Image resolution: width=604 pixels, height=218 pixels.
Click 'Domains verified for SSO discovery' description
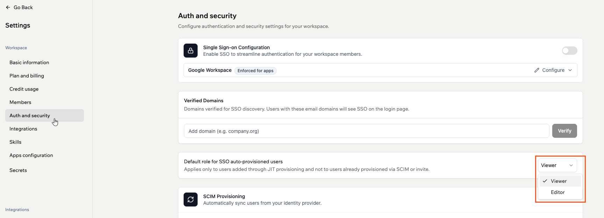click(297, 109)
